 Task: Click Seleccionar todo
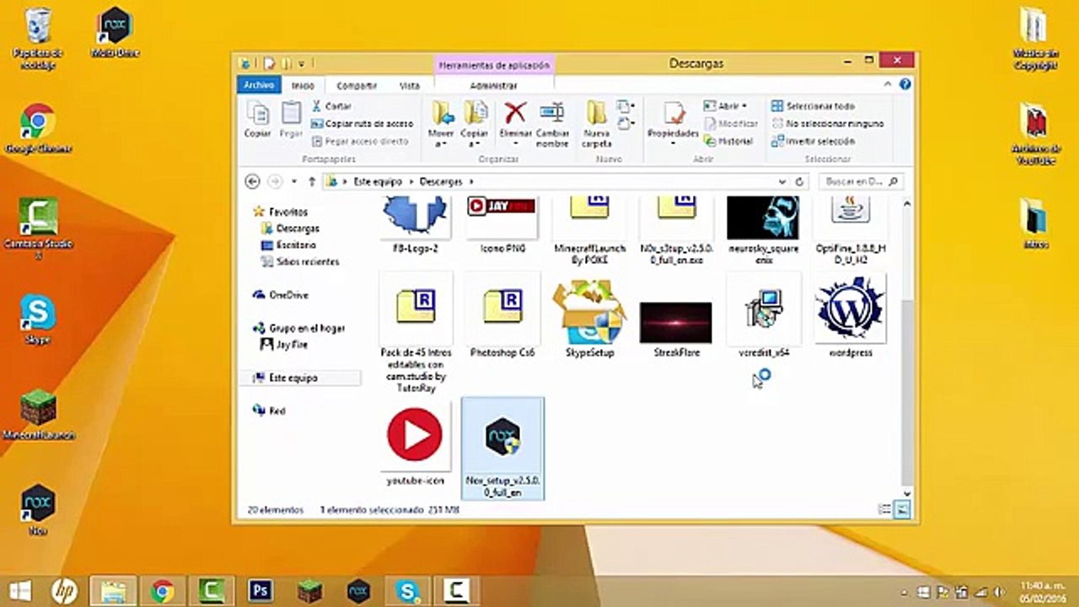click(813, 106)
